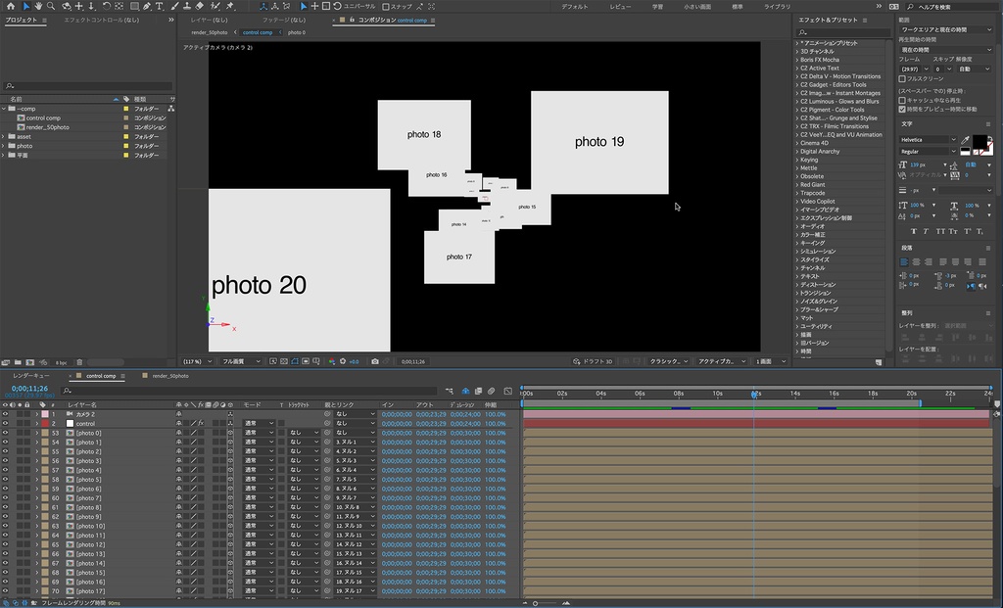Select the Selection tool
Image resolution: width=1003 pixels, height=608 pixels.
point(24,6)
